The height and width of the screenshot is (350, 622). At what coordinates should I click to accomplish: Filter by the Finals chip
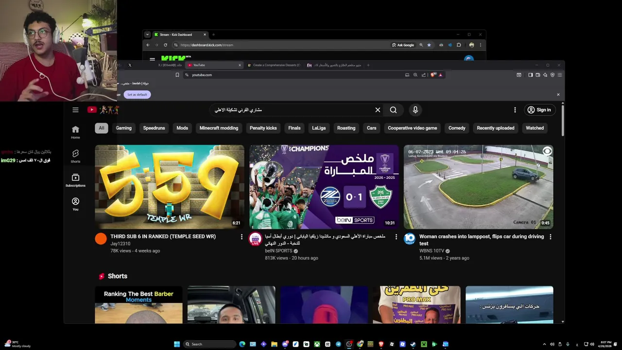294,128
